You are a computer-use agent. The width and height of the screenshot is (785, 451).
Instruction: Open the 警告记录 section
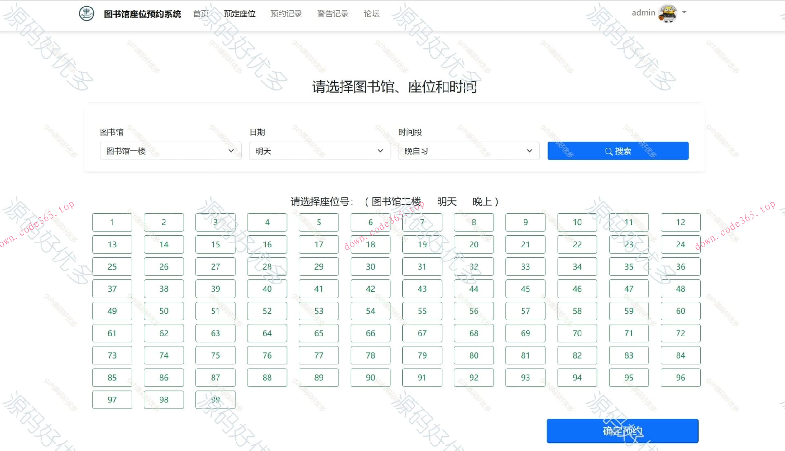[332, 13]
